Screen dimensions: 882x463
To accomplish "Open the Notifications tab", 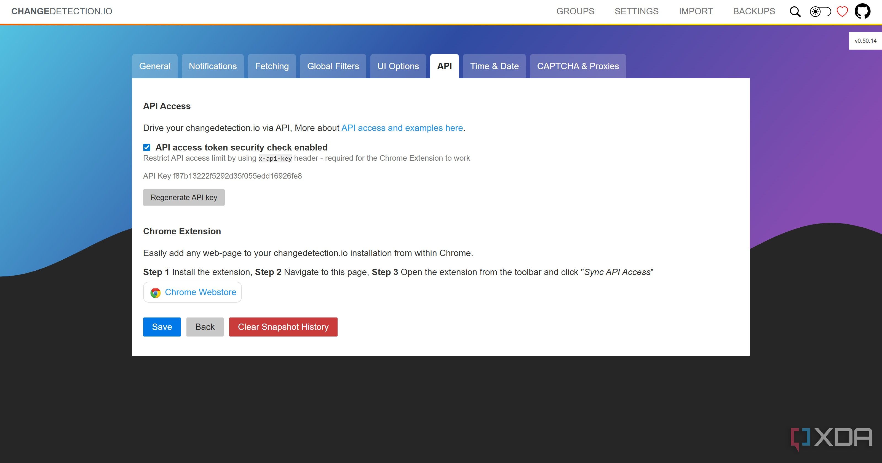I will (x=213, y=66).
